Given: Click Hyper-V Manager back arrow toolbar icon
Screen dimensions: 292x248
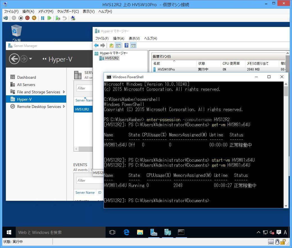Looking at the screenshot, I should click(x=96, y=45).
